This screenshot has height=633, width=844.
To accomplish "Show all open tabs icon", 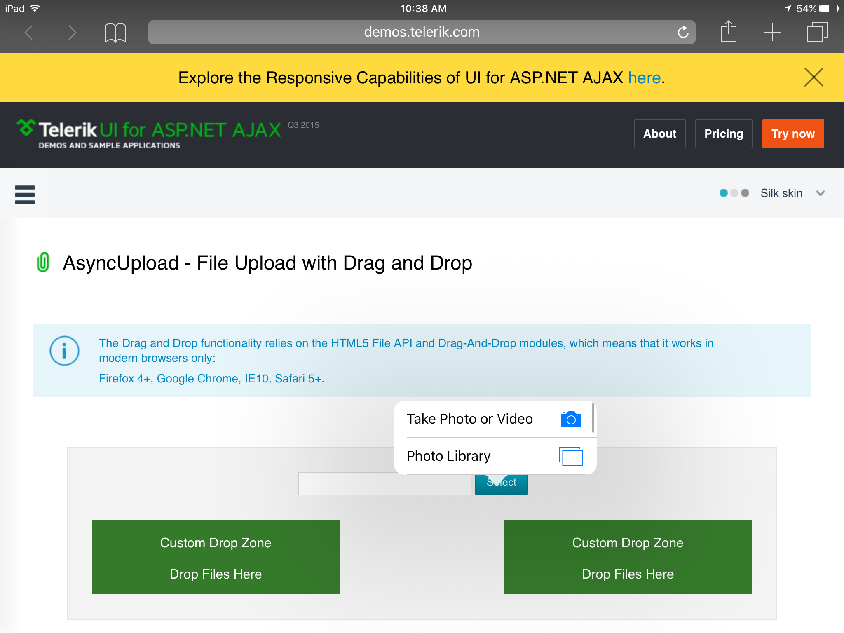I will point(817,32).
